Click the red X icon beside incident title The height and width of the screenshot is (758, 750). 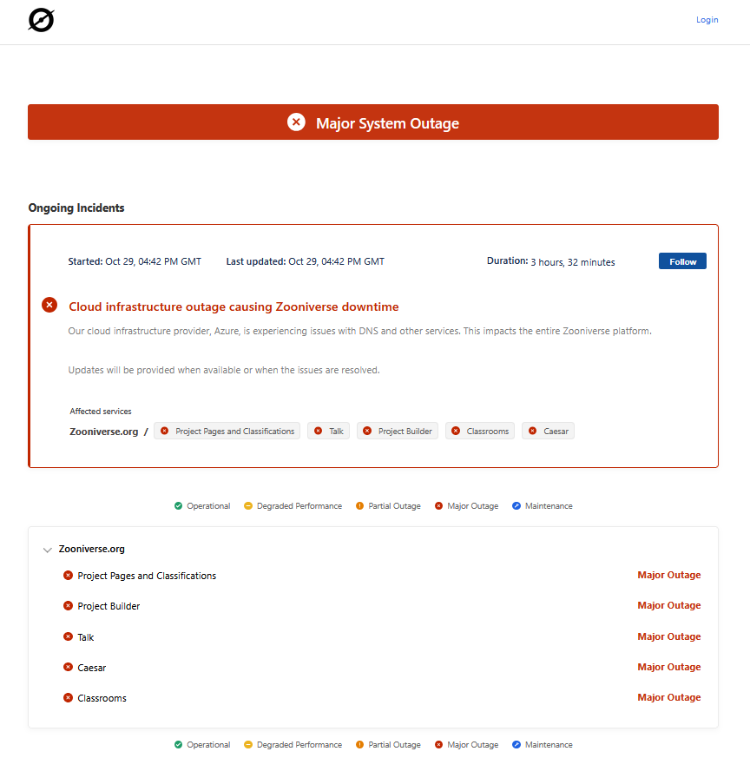tap(49, 305)
